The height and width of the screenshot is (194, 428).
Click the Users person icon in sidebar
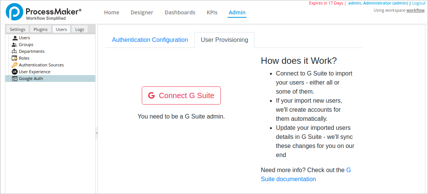[x=15, y=38]
